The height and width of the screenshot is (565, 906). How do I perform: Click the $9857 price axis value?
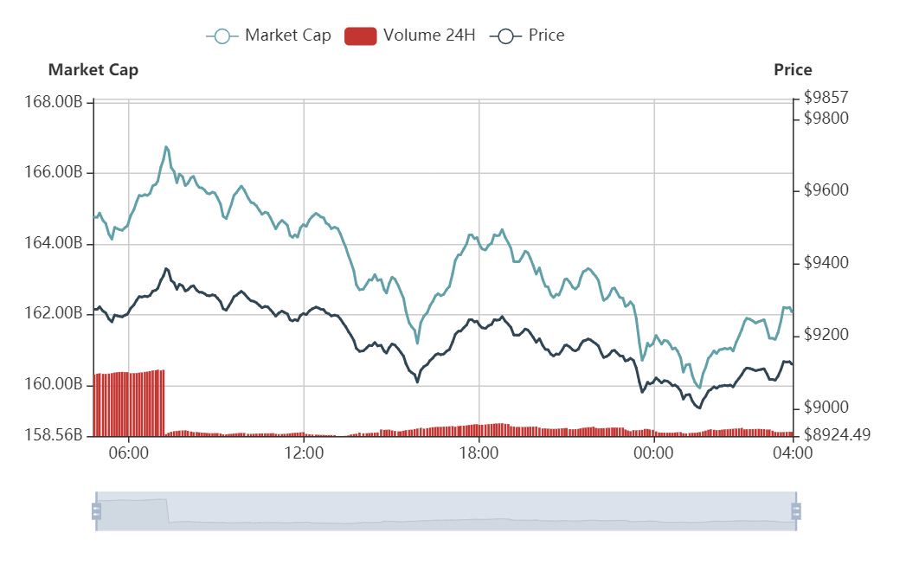point(826,97)
